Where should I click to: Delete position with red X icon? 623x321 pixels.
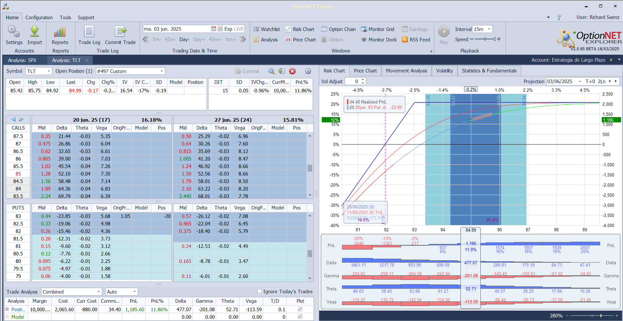[292, 71]
